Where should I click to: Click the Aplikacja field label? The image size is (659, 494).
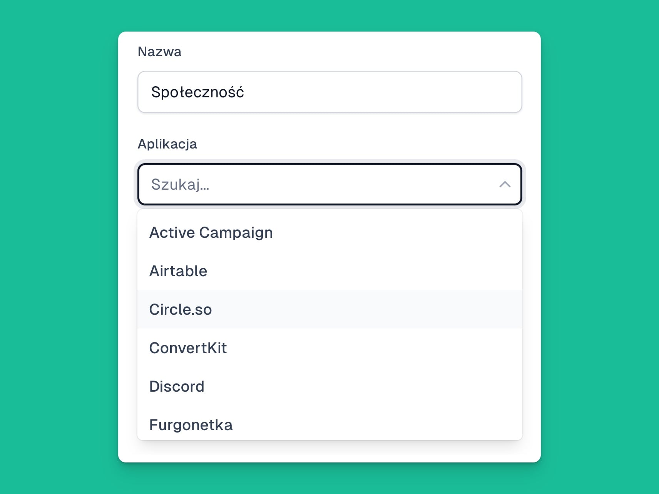(x=167, y=144)
